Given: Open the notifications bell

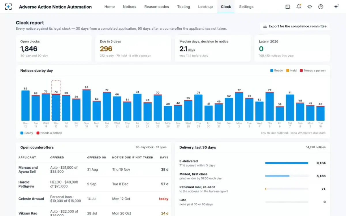Looking at the screenshot, I should point(299,7).
